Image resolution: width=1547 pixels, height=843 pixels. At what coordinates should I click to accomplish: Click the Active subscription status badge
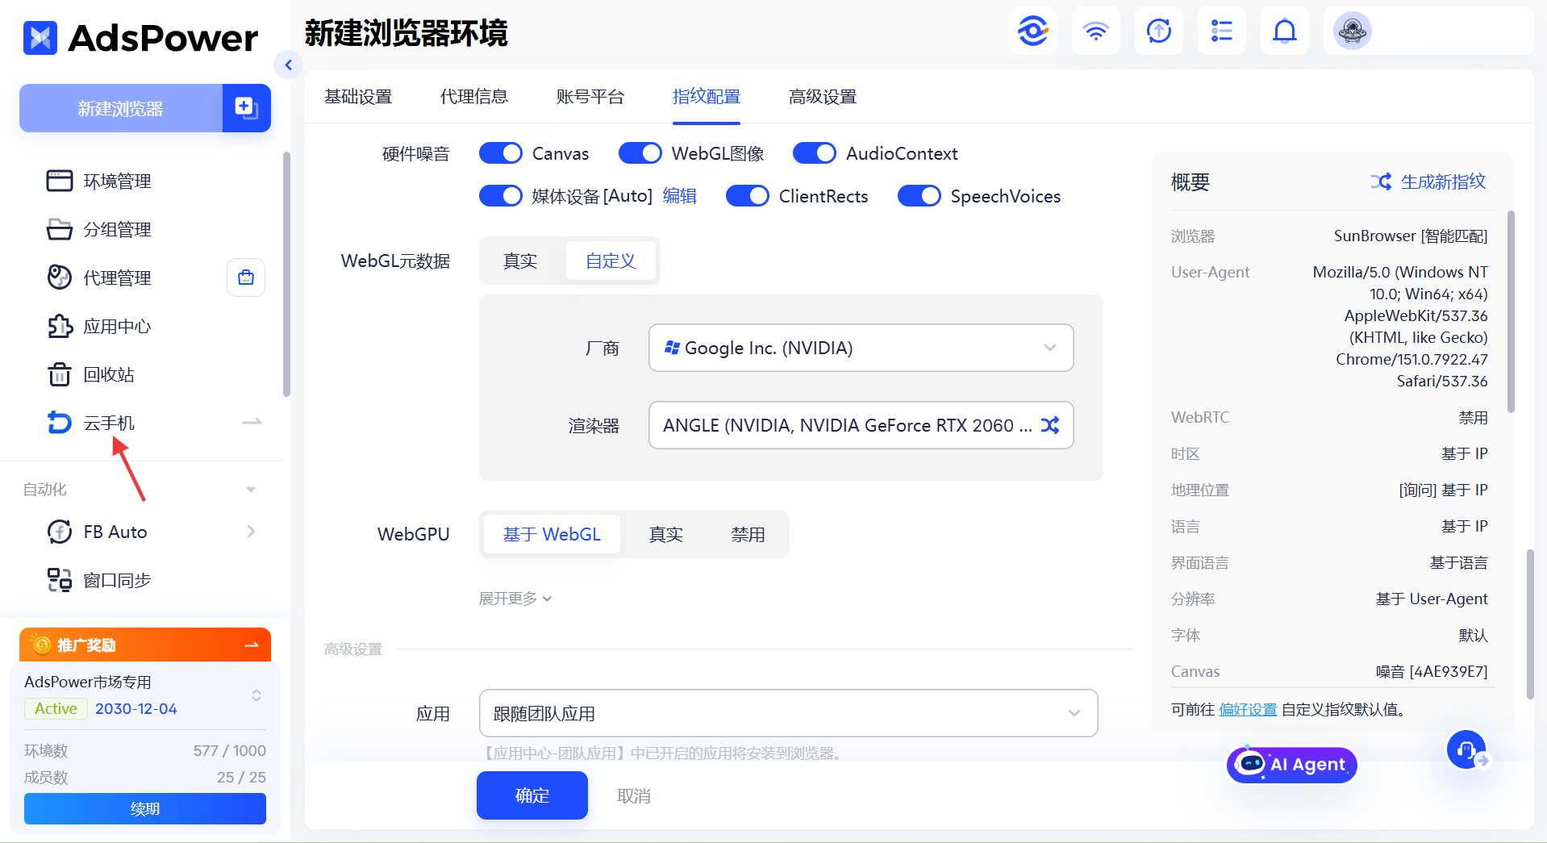(x=56, y=708)
